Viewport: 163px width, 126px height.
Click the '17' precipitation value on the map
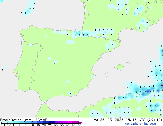point(158,90)
